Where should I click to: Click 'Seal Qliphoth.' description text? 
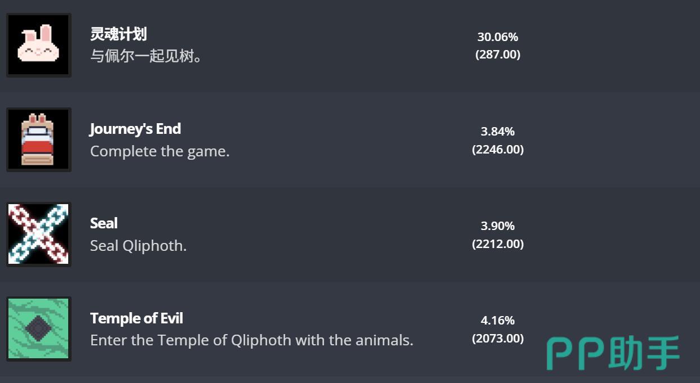point(138,246)
